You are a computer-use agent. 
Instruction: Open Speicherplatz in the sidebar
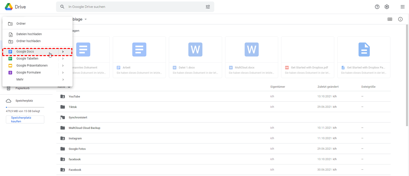point(24,101)
